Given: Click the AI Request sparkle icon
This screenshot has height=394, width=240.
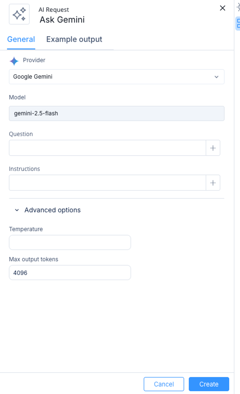Looking at the screenshot, I should pos(19,14).
